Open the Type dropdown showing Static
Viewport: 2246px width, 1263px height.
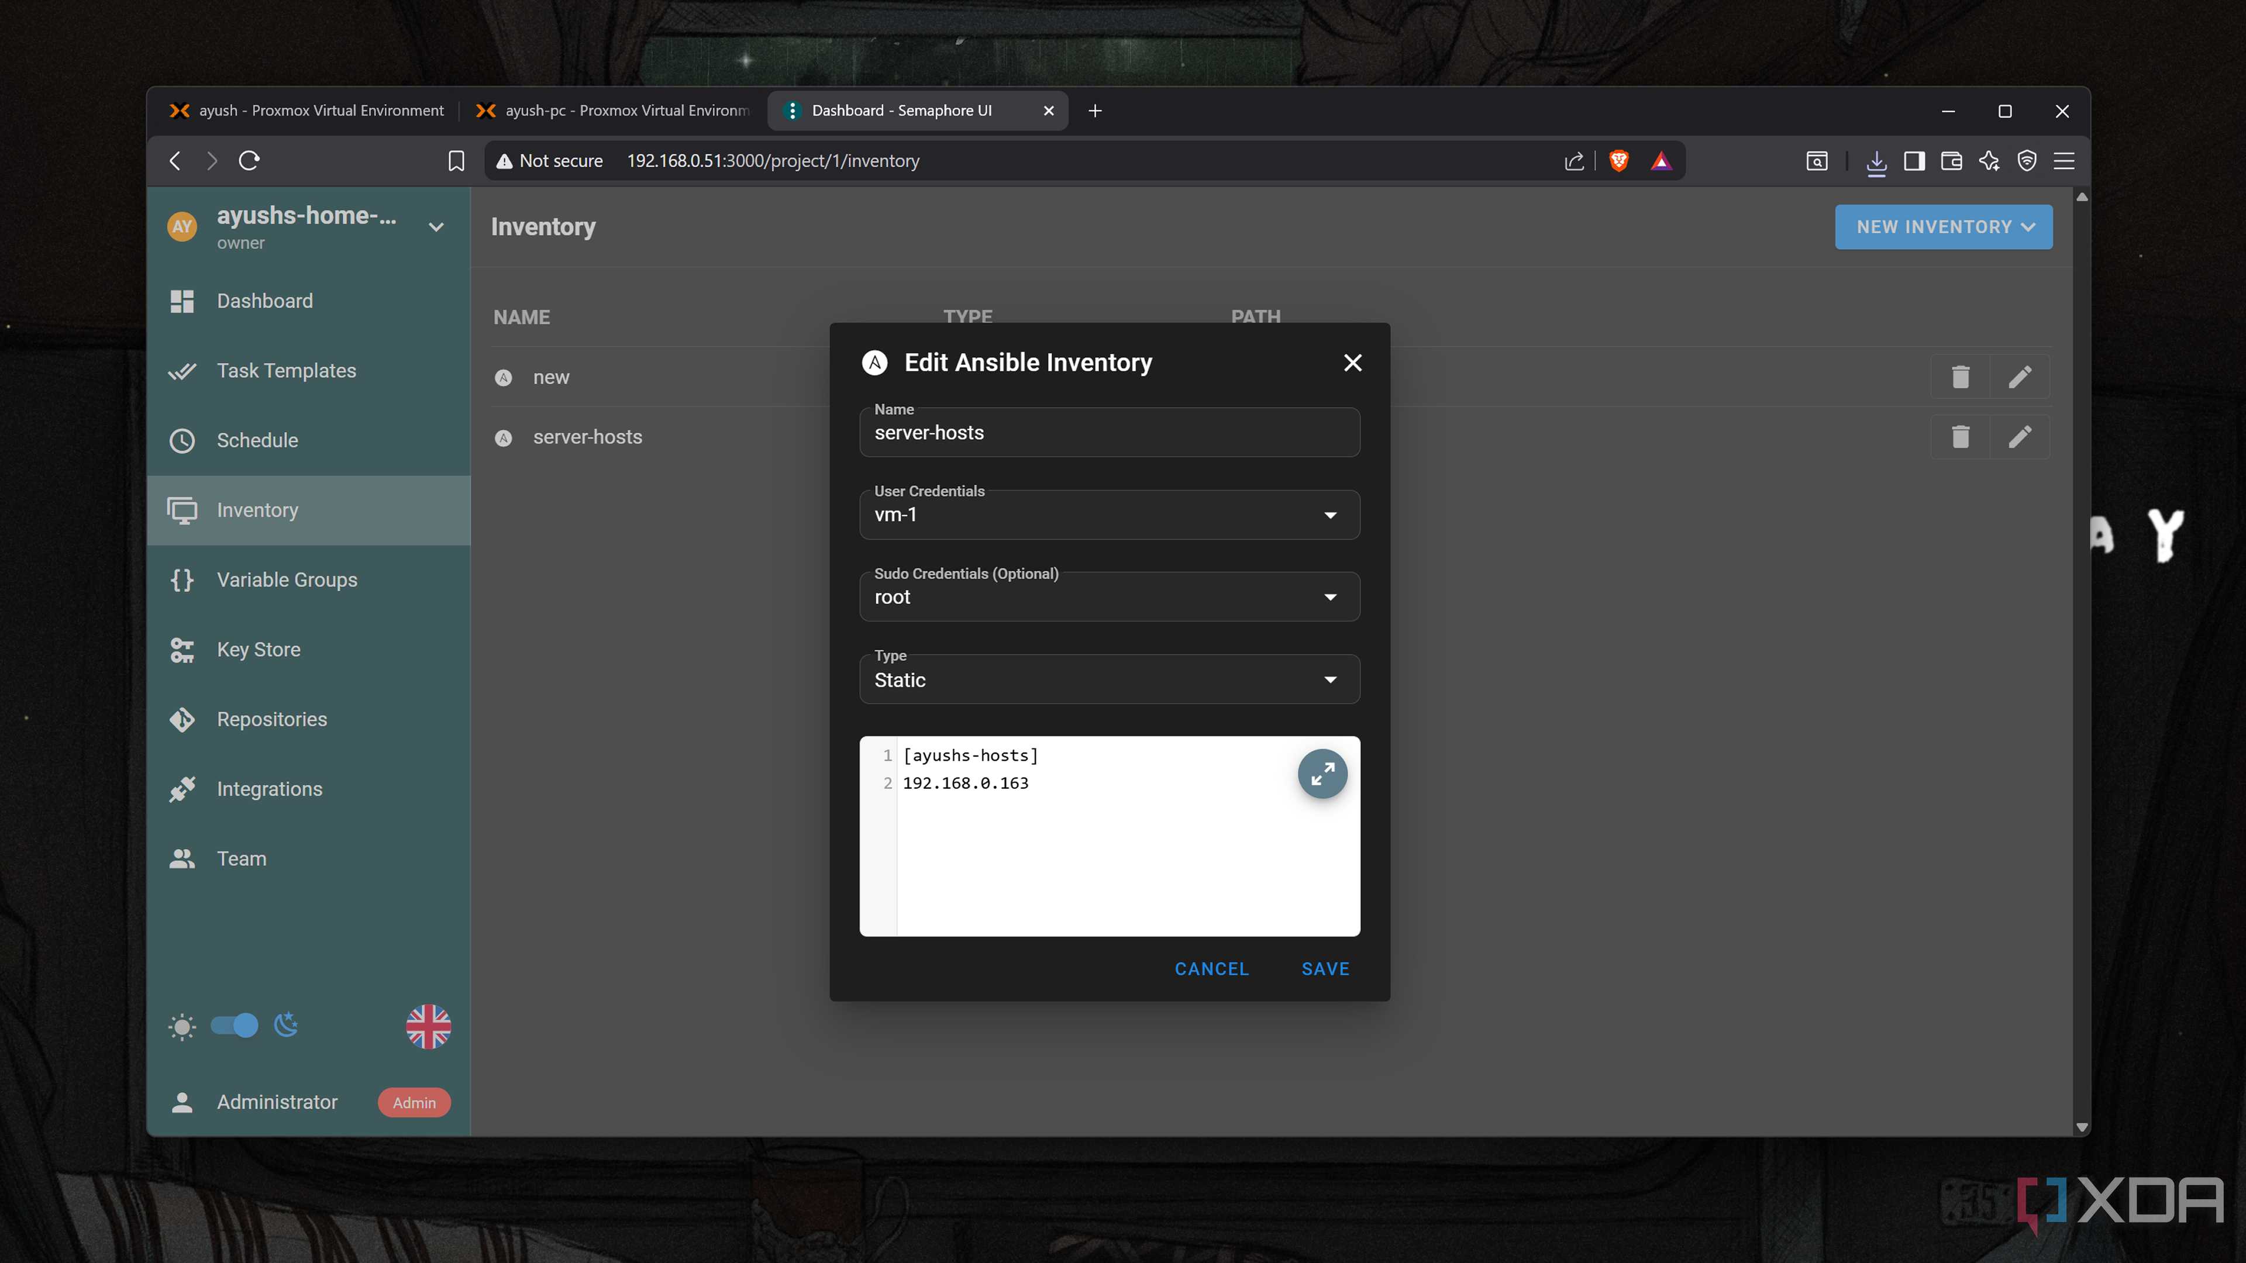click(1109, 680)
